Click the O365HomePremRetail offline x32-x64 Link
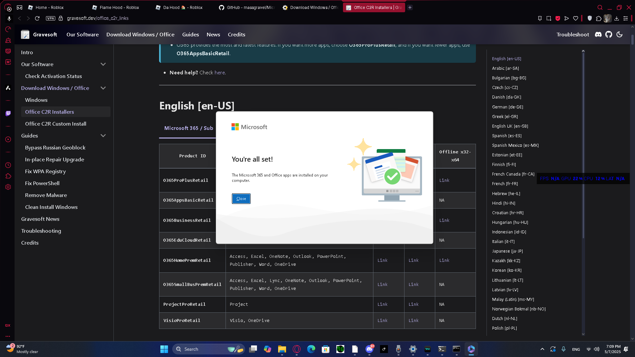 [x=444, y=260]
